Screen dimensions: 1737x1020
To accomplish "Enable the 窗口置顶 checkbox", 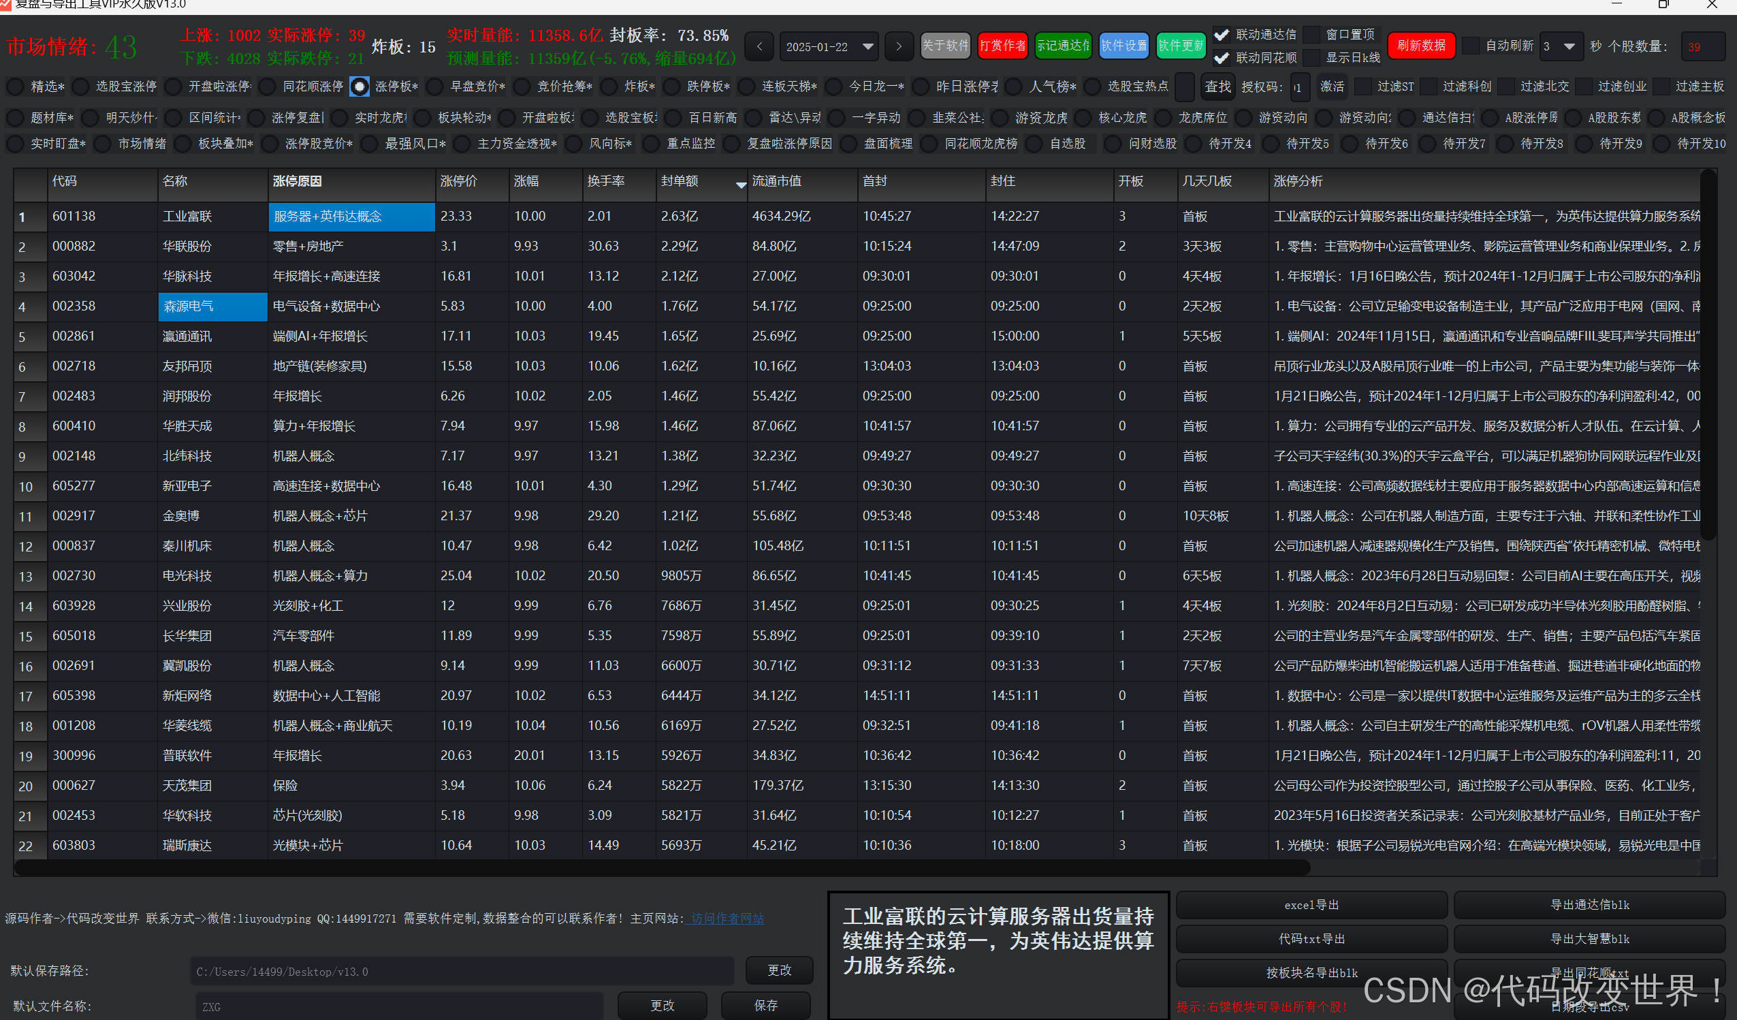I will 1312,35.
